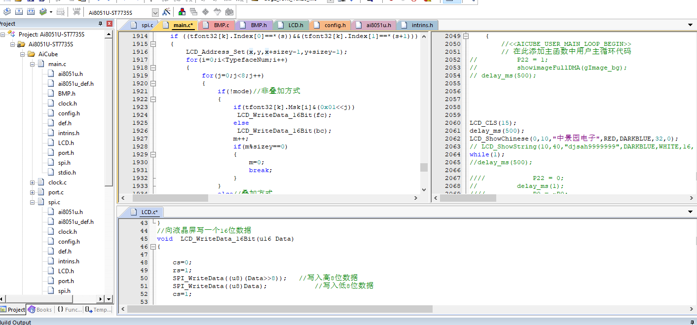This screenshot has width=697, height=325.
Task: Select stdio.h in the project tree
Action: [67, 173]
